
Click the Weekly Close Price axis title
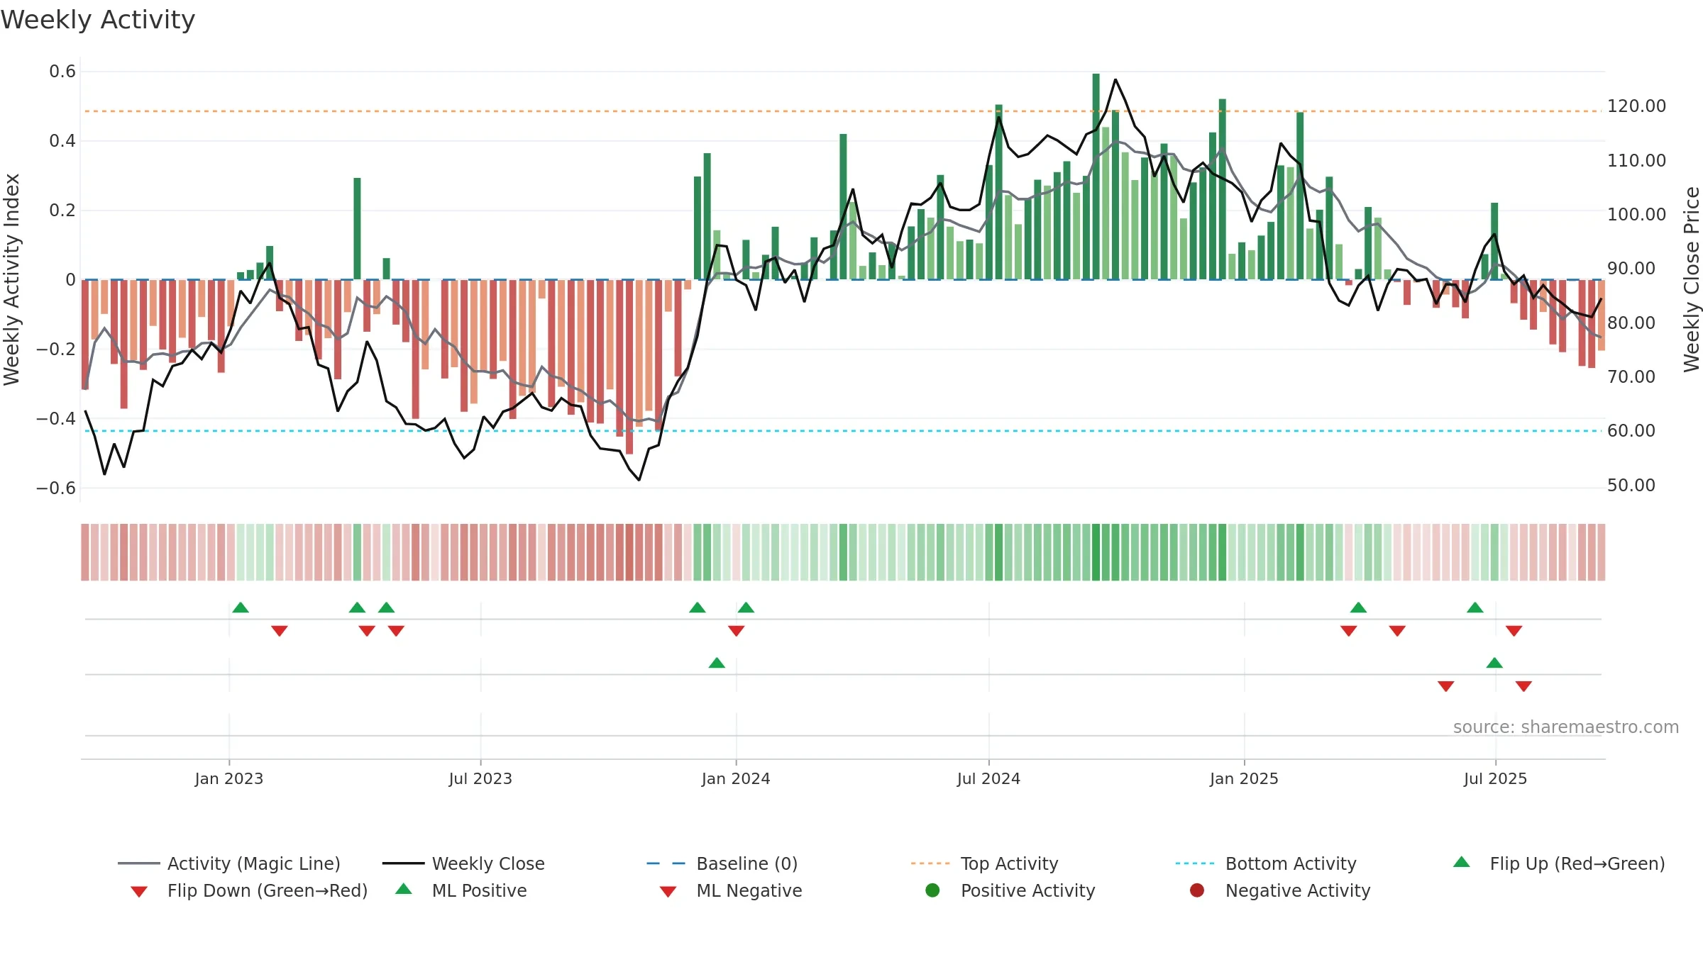(1692, 279)
